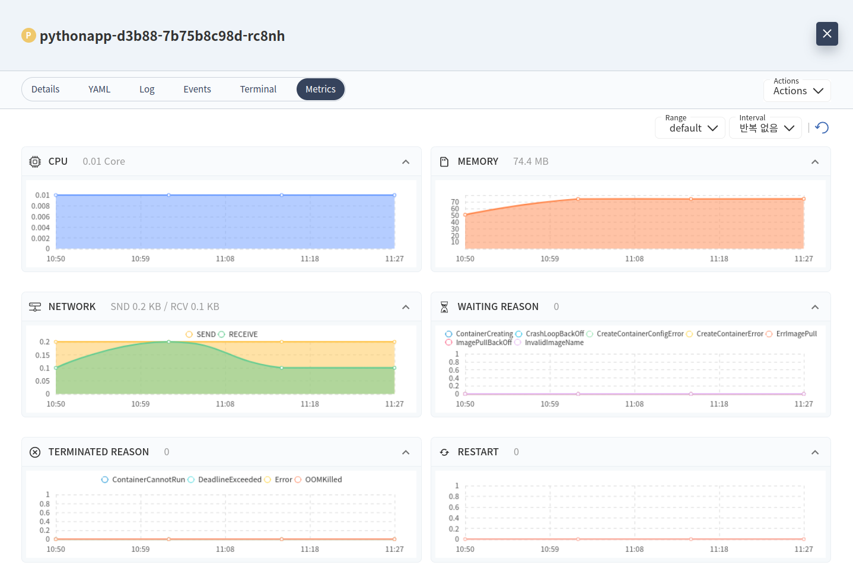853x578 pixels.
Task: Collapse the NETWORK panel
Action: tap(406, 307)
